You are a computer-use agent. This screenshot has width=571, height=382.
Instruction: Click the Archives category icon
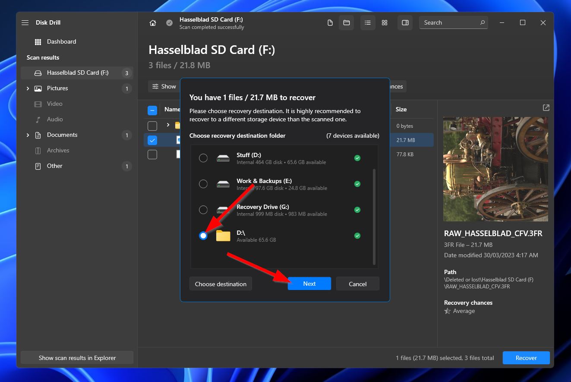click(x=38, y=151)
